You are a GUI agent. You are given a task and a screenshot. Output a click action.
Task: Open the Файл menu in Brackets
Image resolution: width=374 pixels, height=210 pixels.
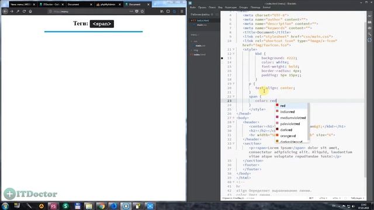[193, 8]
